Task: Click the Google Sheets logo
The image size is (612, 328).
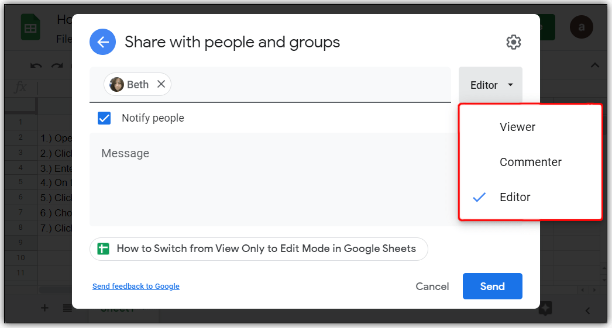Action: (x=30, y=27)
